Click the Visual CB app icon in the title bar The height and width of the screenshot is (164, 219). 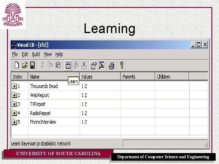coord(14,45)
